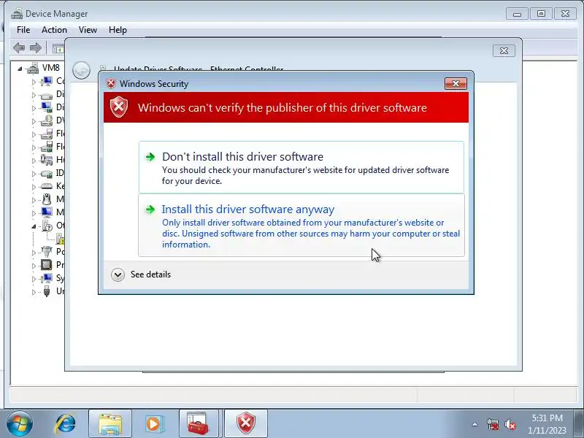Open the Windows Start menu
This screenshot has height=438, width=584.
click(x=20, y=423)
